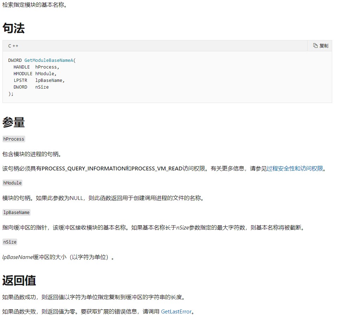Viewport: 342px width, 318px height.
Task: Open the 过程安全性和访问权限 link
Action: (x=295, y=169)
